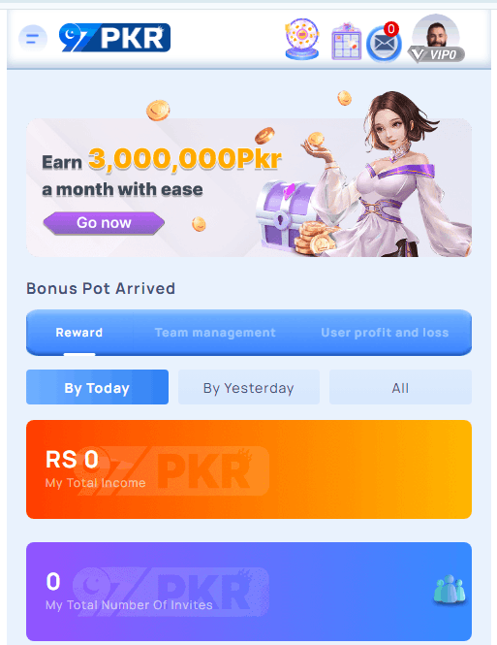This screenshot has height=645, width=497.
Task: Open the daily check-in calendar icon
Action: click(x=346, y=41)
